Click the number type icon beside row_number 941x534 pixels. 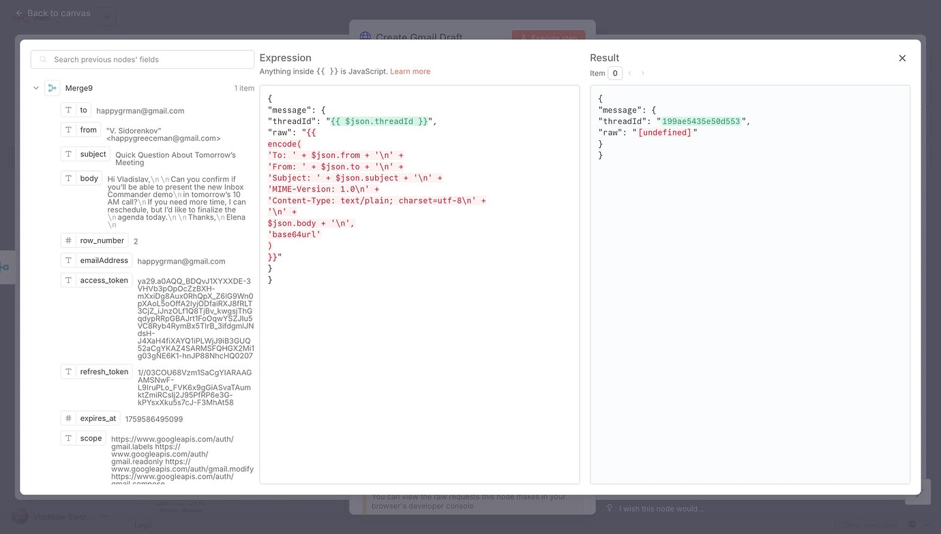(68, 240)
